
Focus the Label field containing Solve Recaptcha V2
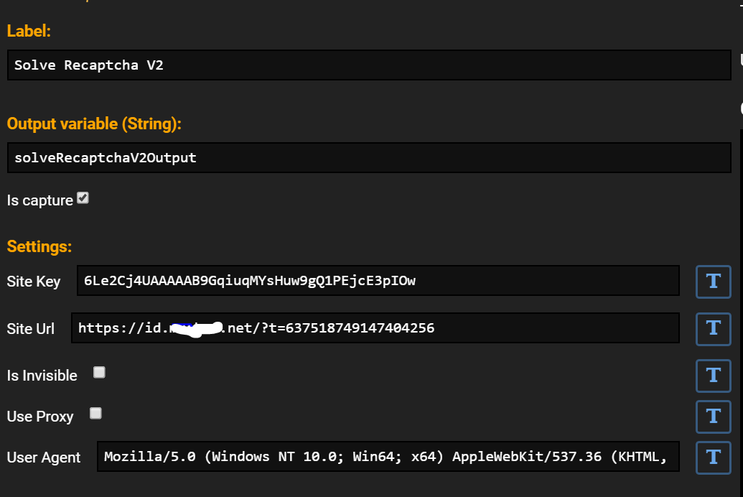click(x=369, y=65)
